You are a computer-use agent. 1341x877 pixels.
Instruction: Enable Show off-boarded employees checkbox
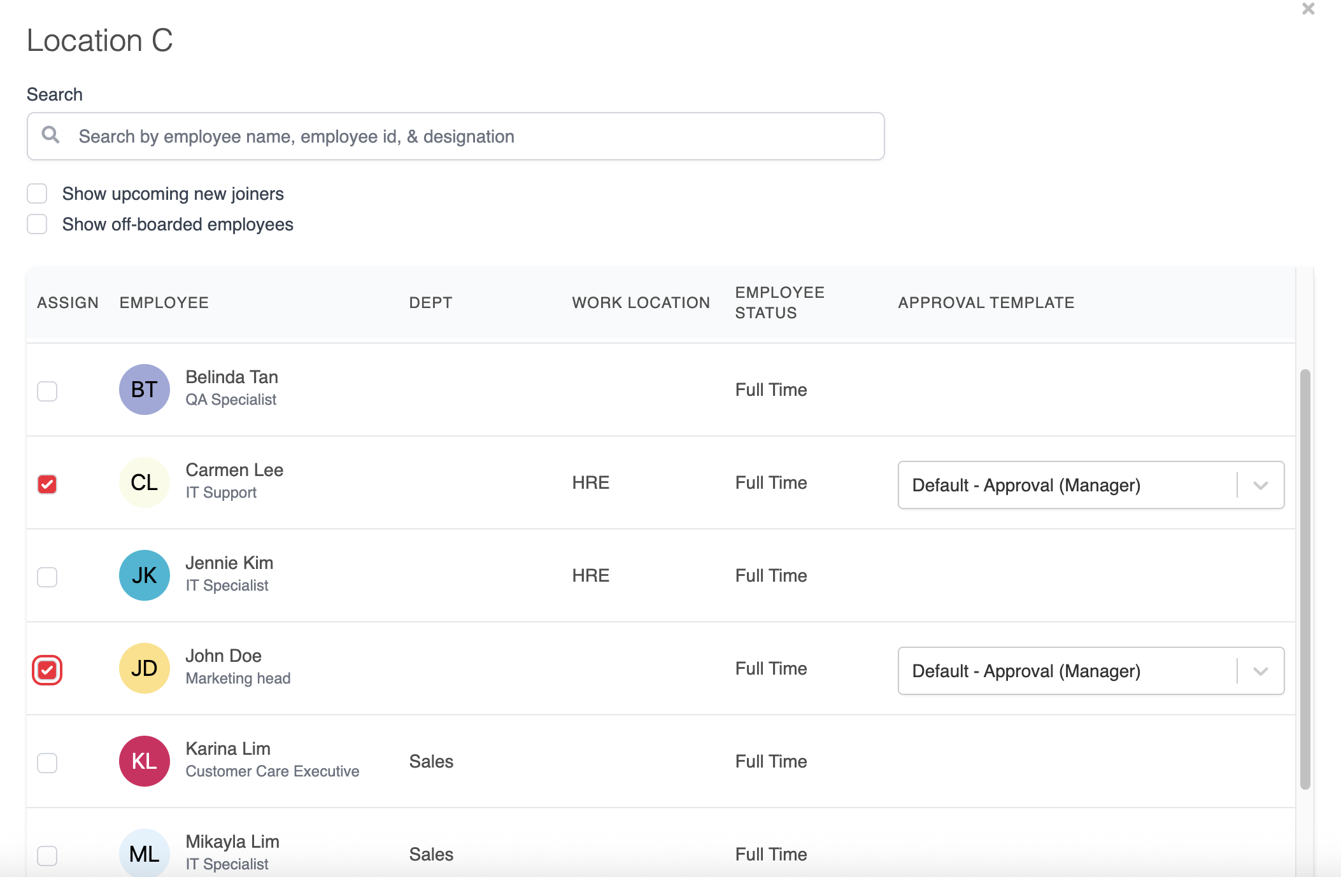37,224
